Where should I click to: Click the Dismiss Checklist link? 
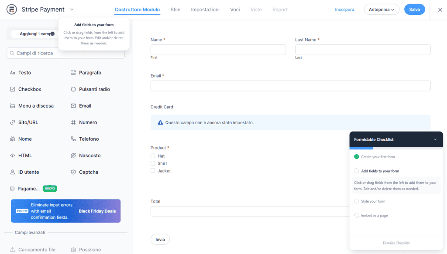point(396,243)
